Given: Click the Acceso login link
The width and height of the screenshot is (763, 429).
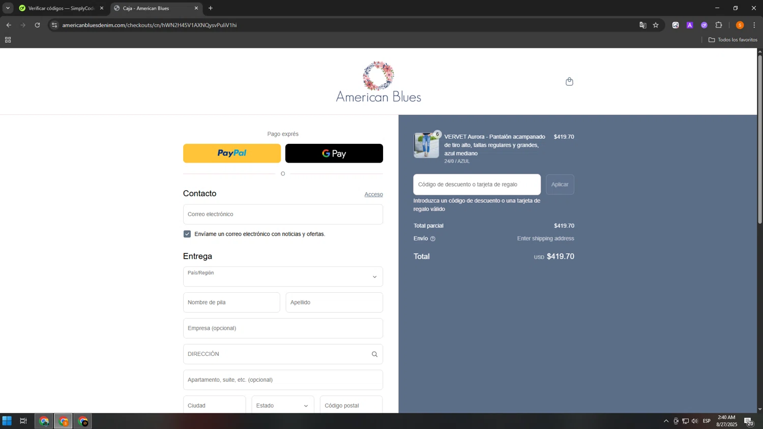Looking at the screenshot, I should (x=373, y=194).
